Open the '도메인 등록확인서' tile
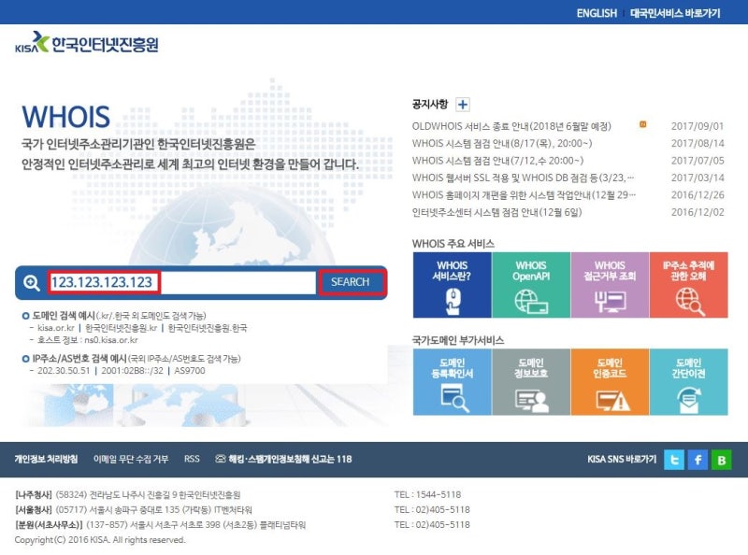This screenshot has width=748, height=555. (452, 382)
